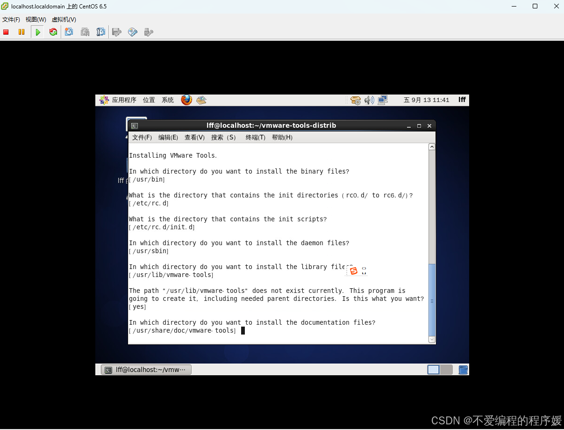Click the 'Installing VMware Tools.' line
Viewport: 564px width, 430px height.
[x=173, y=155]
